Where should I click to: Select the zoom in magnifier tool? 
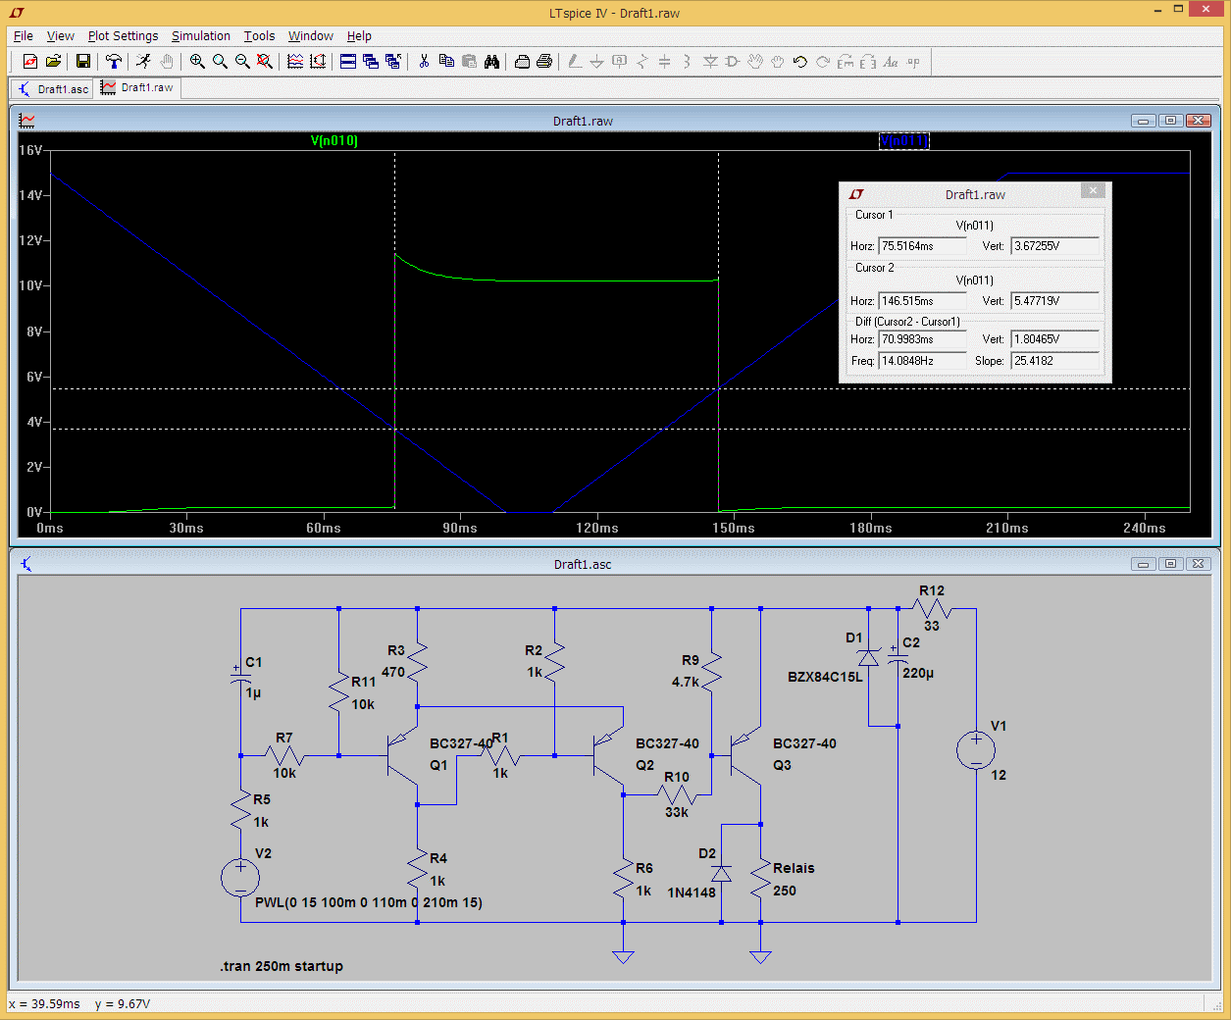click(197, 61)
